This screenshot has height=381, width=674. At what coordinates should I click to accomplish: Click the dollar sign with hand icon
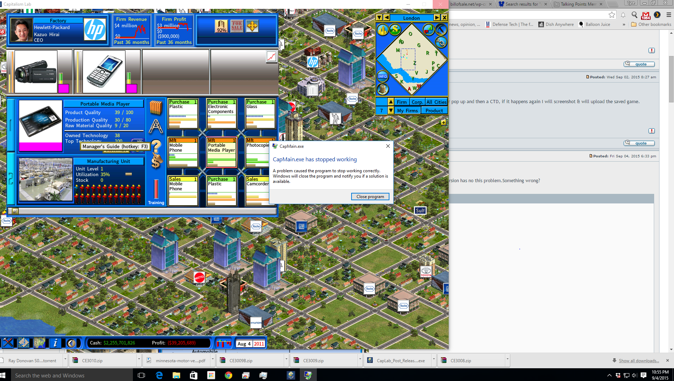(156, 161)
